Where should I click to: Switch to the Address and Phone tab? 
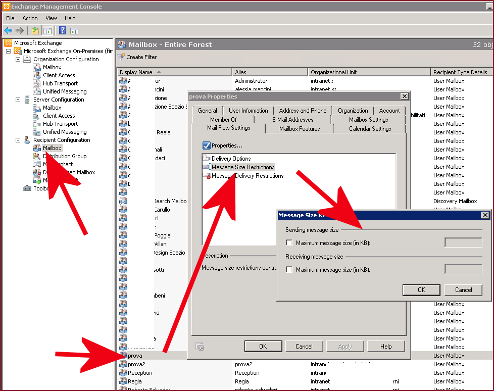303,111
